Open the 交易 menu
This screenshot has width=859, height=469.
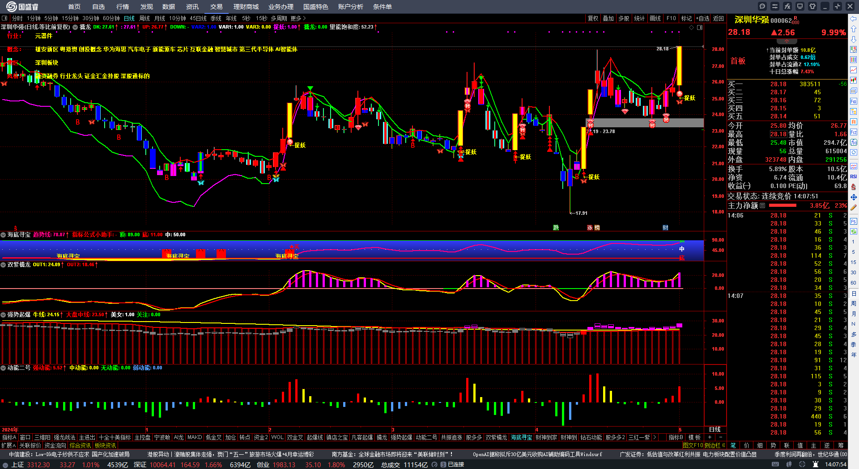(216, 7)
